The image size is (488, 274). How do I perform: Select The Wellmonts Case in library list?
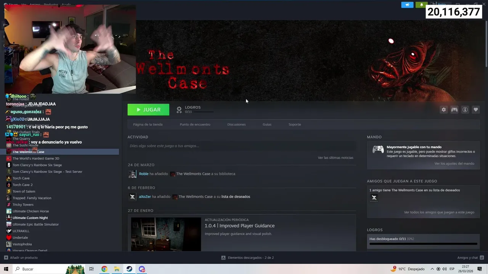(59, 152)
